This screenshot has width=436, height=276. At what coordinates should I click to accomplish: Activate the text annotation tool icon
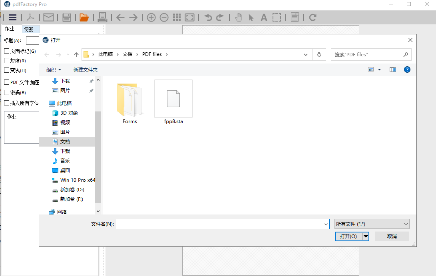[x=264, y=17]
